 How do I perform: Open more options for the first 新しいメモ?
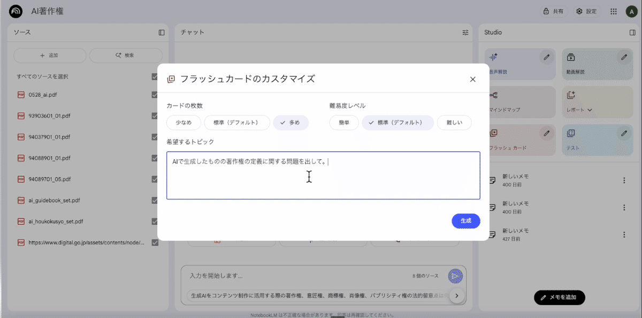[x=624, y=181]
